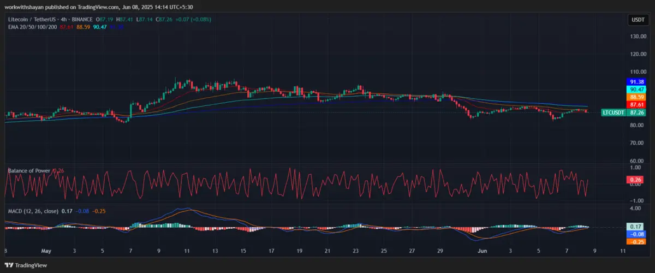
Task: Click the 70.00 price axis label
Action: [x=638, y=143]
